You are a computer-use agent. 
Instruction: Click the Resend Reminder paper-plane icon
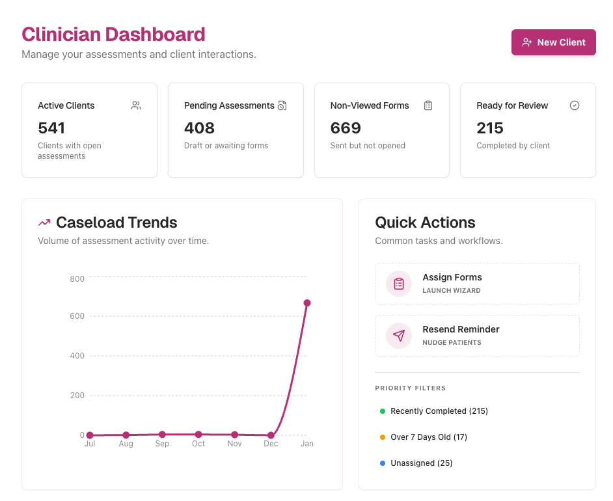coord(398,336)
